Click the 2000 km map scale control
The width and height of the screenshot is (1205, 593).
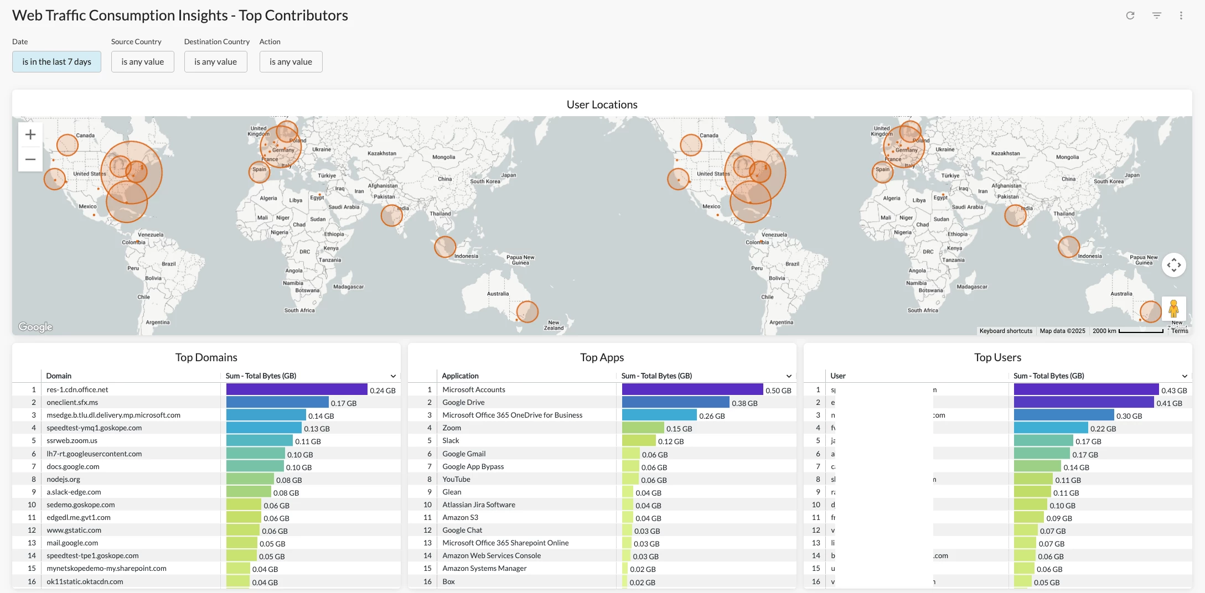[x=1128, y=331]
